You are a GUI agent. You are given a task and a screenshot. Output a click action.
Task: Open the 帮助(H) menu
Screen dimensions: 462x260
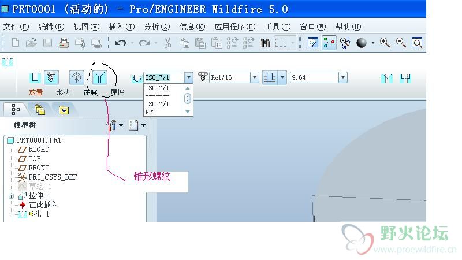(348, 27)
